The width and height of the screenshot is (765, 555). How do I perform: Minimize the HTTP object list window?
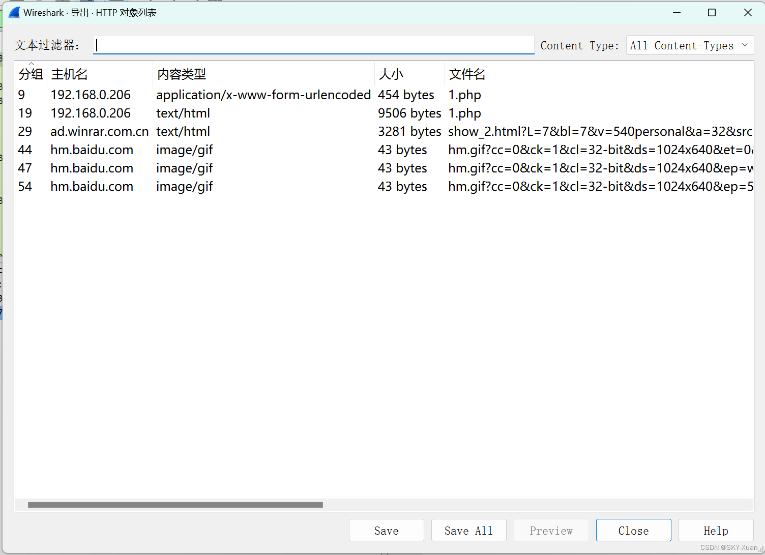tap(676, 12)
